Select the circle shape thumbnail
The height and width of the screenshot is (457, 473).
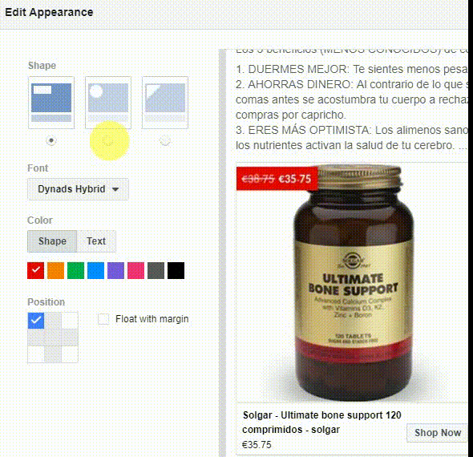[108, 103]
